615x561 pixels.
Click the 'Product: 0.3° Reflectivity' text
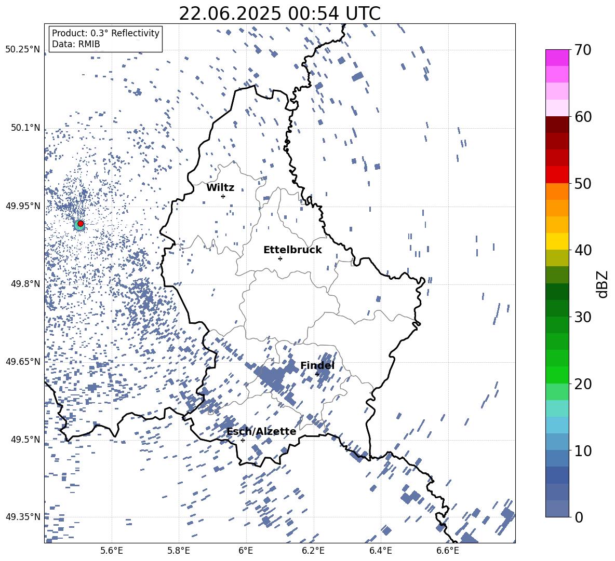(105, 33)
